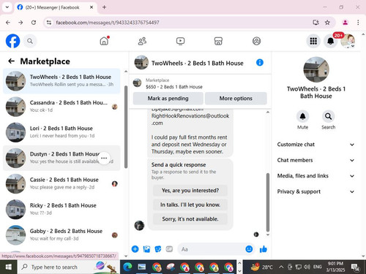Open the Groups icon in top navigation
Image resolution: width=366 pixels, height=274 pixels.
(256, 41)
